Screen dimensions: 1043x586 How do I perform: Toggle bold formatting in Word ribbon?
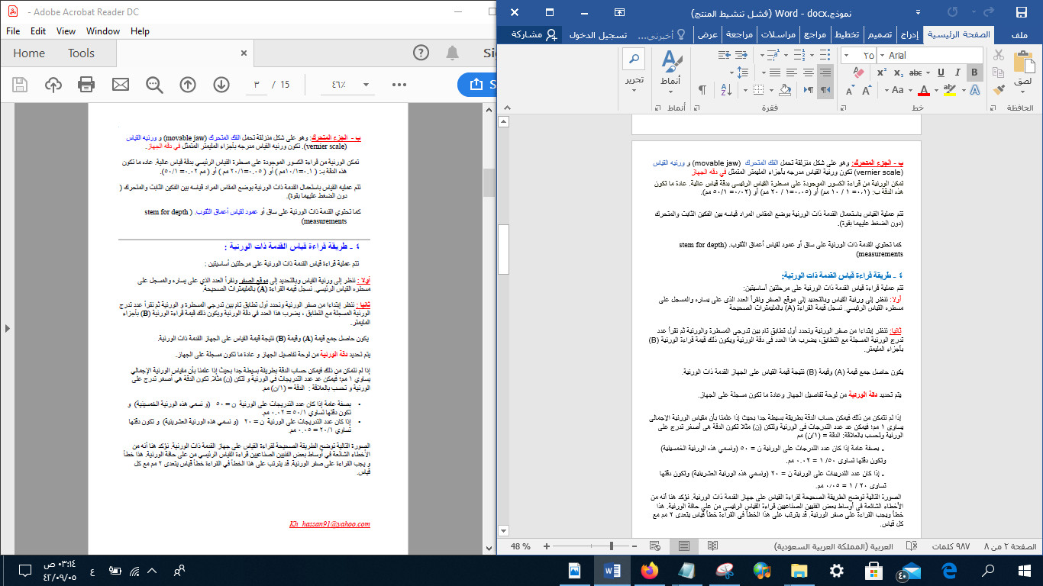click(x=975, y=72)
